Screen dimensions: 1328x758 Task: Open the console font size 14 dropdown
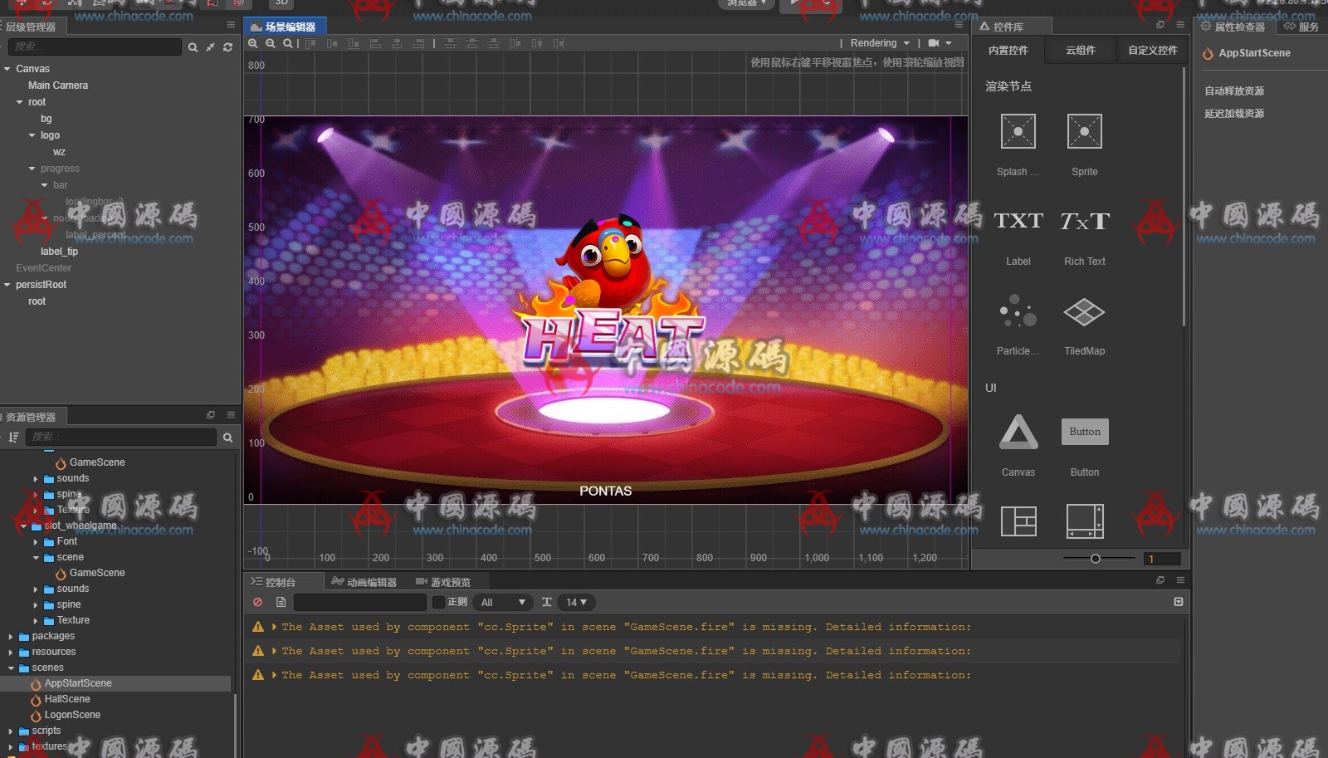[x=576, y=602]
